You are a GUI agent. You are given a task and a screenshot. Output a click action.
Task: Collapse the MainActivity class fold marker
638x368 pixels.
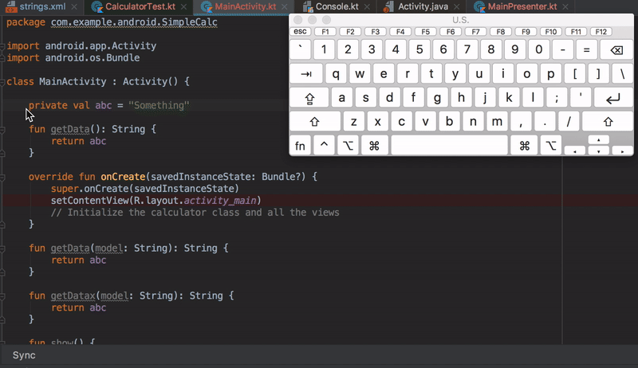click(x=2, y=81)
